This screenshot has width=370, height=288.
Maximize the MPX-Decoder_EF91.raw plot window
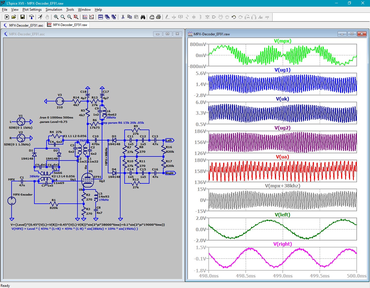(352, 34)
